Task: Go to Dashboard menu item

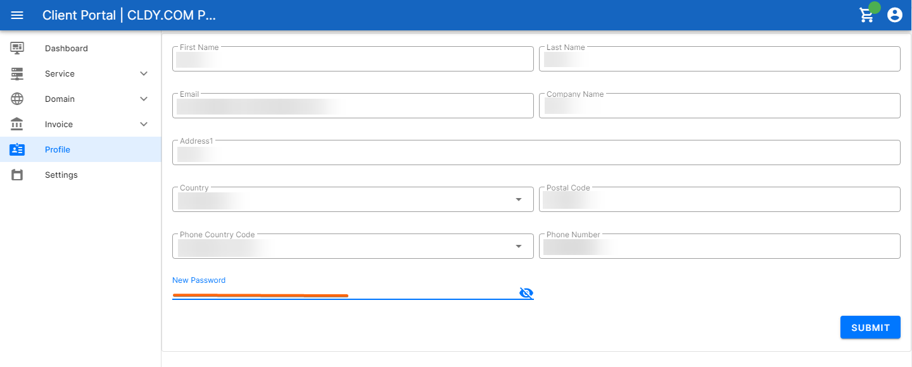Action: 80,48
